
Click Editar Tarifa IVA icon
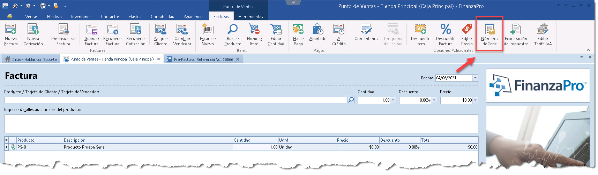tap(543, 29)
